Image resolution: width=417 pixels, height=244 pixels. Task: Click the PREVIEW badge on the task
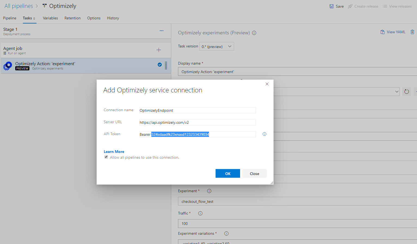pyautogui.click(x=22, y=68)
